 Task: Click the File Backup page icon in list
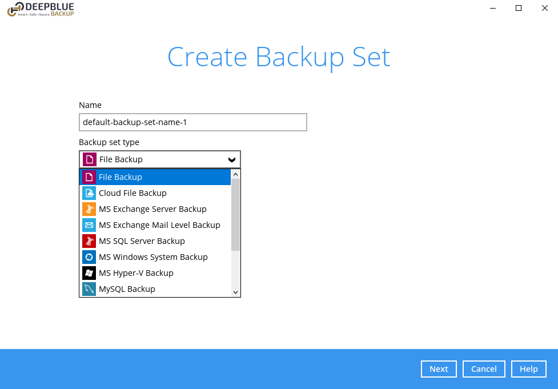89,177
